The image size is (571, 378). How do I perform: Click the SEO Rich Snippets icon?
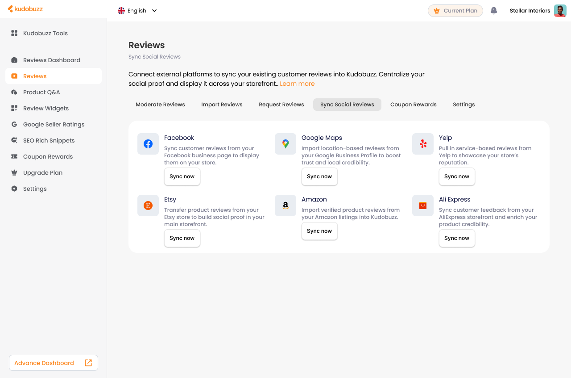coord(14,140)
